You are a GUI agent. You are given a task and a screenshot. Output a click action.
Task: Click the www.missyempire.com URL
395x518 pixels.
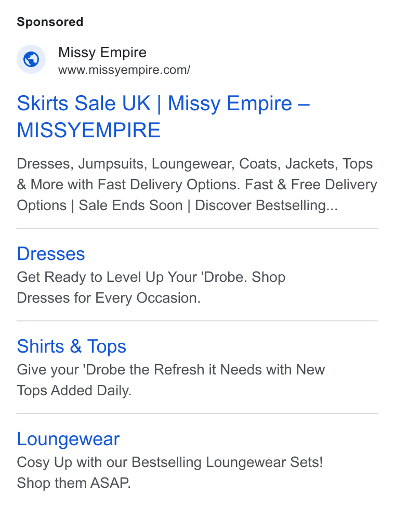pyautogui.click(x=124, y=70)
